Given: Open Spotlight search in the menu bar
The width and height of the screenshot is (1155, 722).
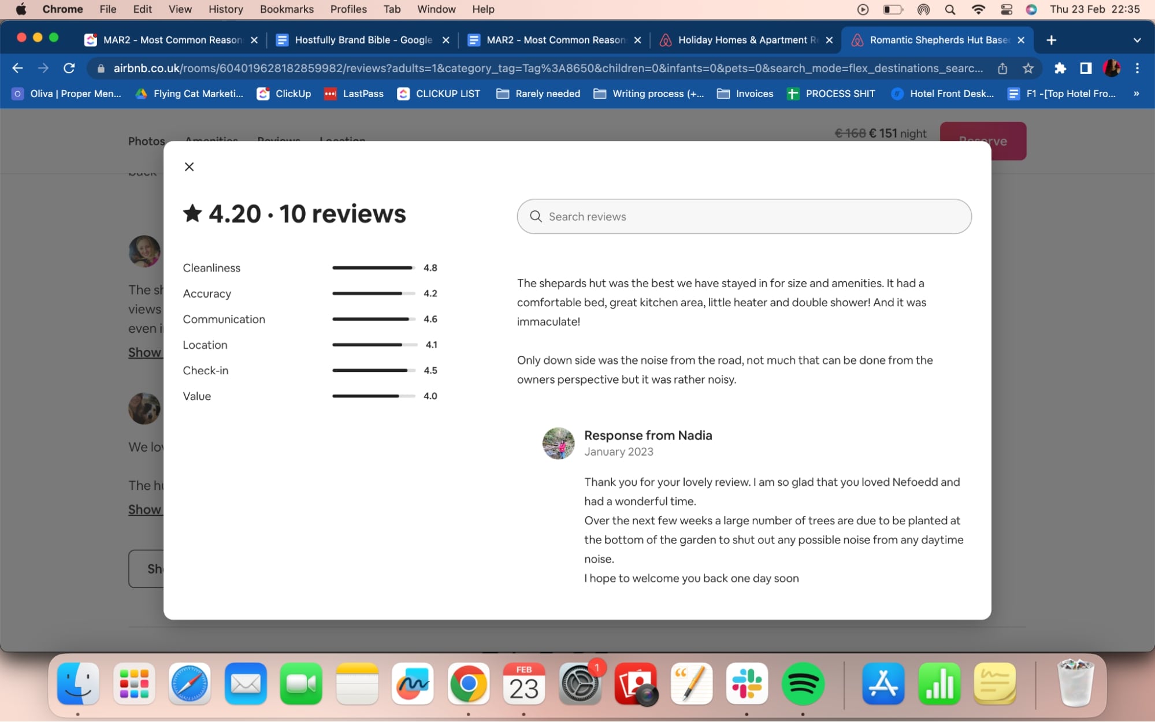Looking at the screenshot, I should click(x=949, y=9).
